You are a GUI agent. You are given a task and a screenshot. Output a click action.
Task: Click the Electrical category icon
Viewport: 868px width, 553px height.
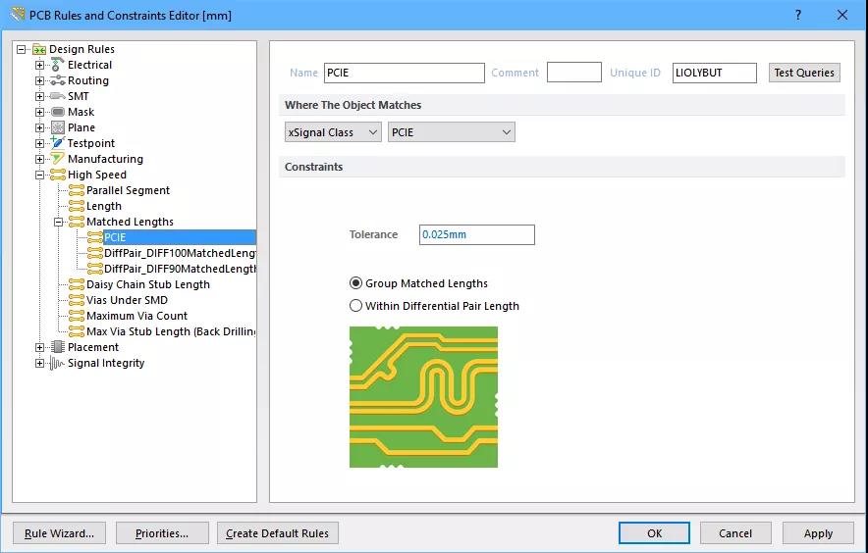pos(57,65)
